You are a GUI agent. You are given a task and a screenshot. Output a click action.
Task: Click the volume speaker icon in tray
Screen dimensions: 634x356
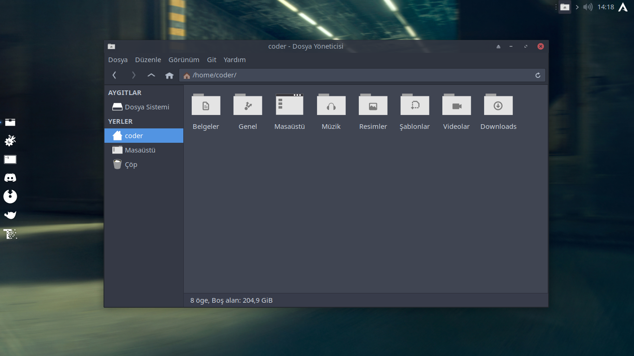(x=588, y=7)
